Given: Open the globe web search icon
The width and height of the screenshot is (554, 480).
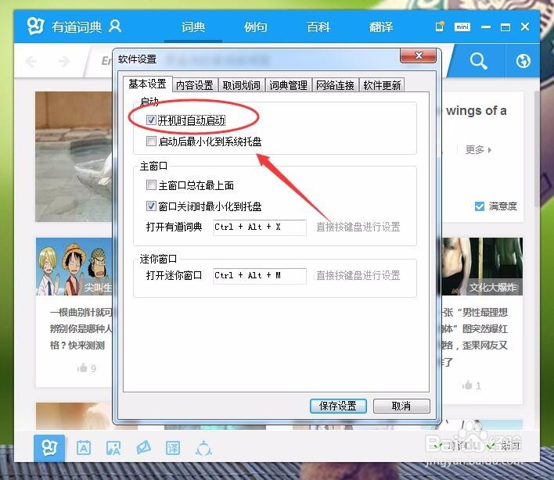Looking at the screenshot, I should pyautogui.click(x=523, y=61).
